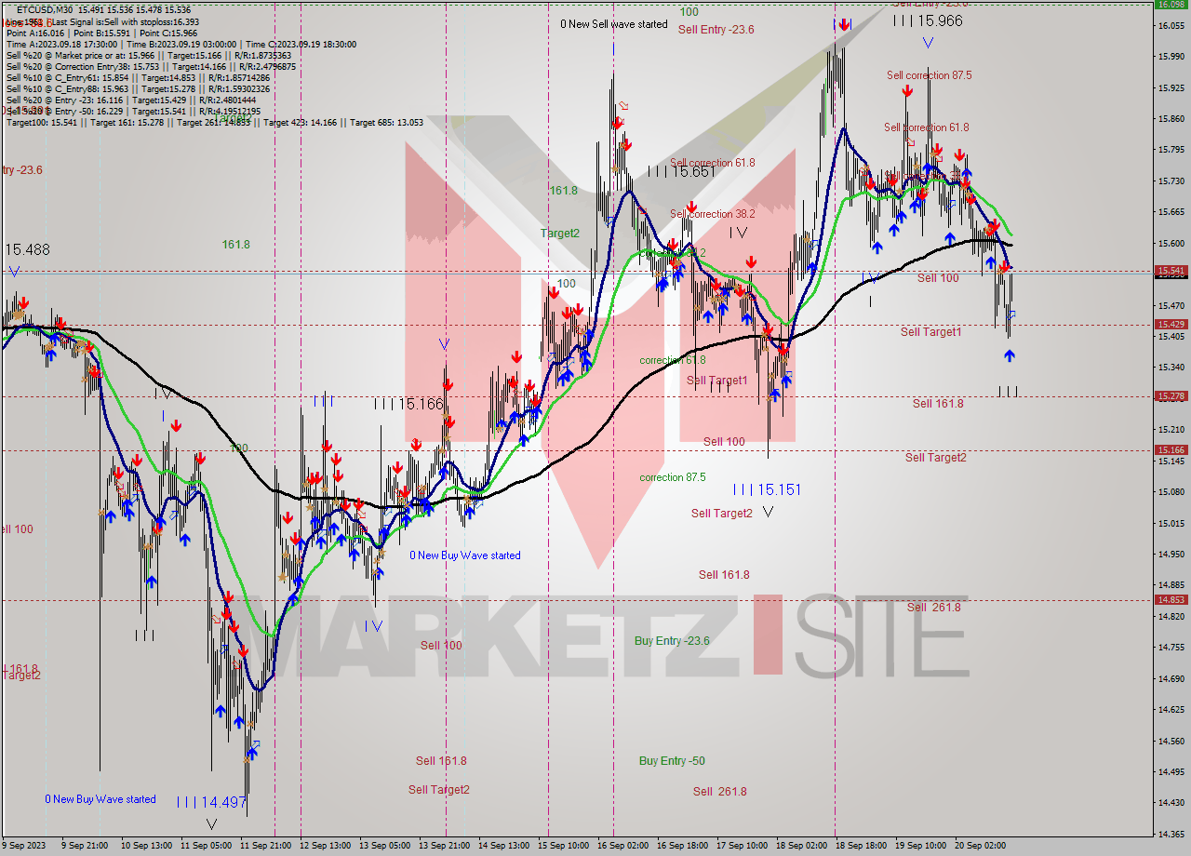Click the 14.690 price axis value

point(1171,678)
